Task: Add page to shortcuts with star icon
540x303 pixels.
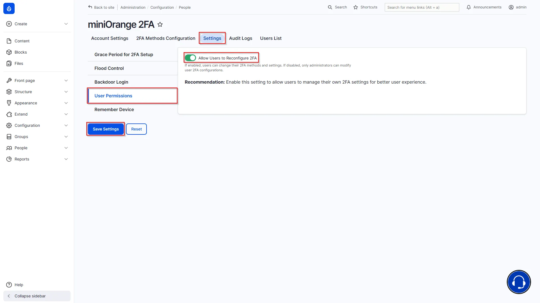Action: click(x=160, y=24)
